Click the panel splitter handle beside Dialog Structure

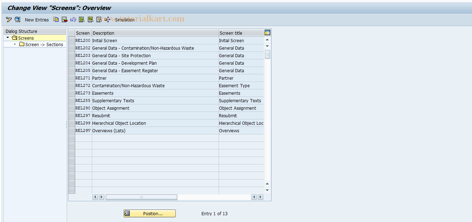coord(66,124)
